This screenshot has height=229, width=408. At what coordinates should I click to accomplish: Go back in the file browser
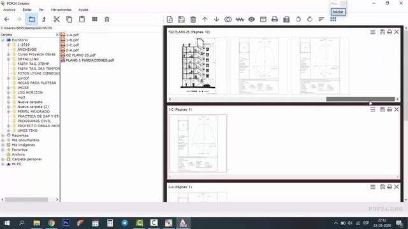click(6, 19)
